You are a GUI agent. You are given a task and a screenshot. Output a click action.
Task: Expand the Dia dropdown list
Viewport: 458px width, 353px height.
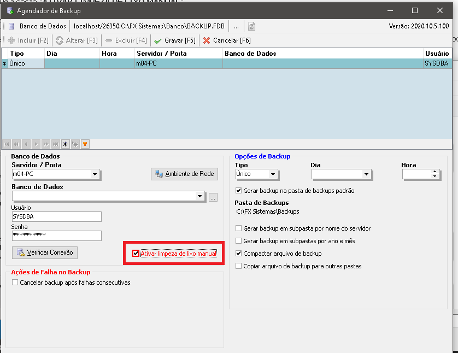point(366,174)
